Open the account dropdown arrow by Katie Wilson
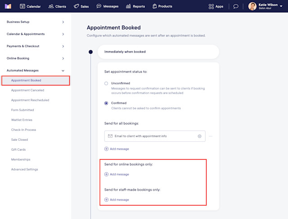Screen dimensions: 288x219 pyautogui.click(x=281, y=6)
